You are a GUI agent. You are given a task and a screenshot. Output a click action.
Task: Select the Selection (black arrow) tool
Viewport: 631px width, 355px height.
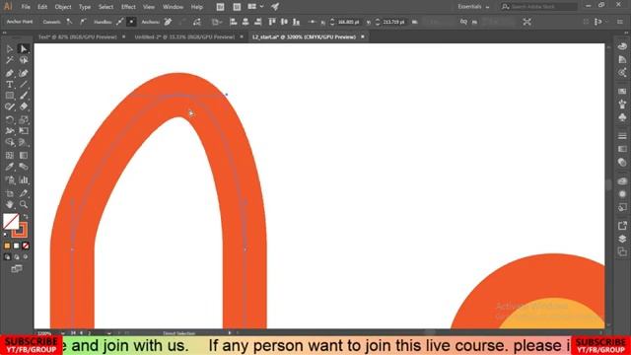[10, 49]
